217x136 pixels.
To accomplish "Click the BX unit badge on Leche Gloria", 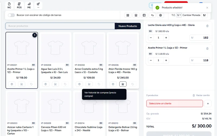I will click(151, 31).
